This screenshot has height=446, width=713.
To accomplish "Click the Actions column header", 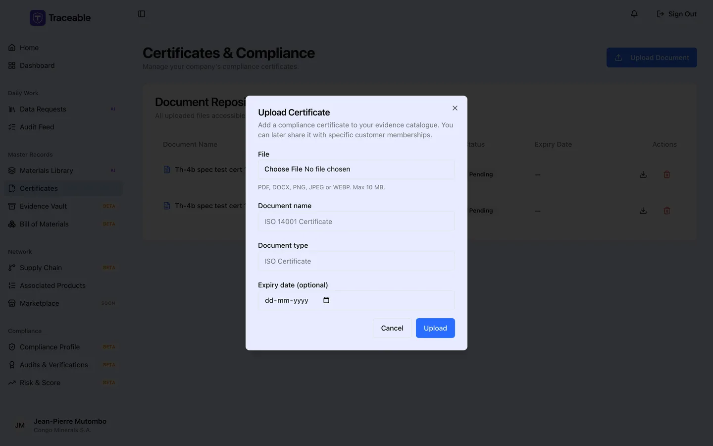I will [x=664, y=144].
